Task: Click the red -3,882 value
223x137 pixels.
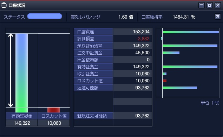Action: coord(143,39)
